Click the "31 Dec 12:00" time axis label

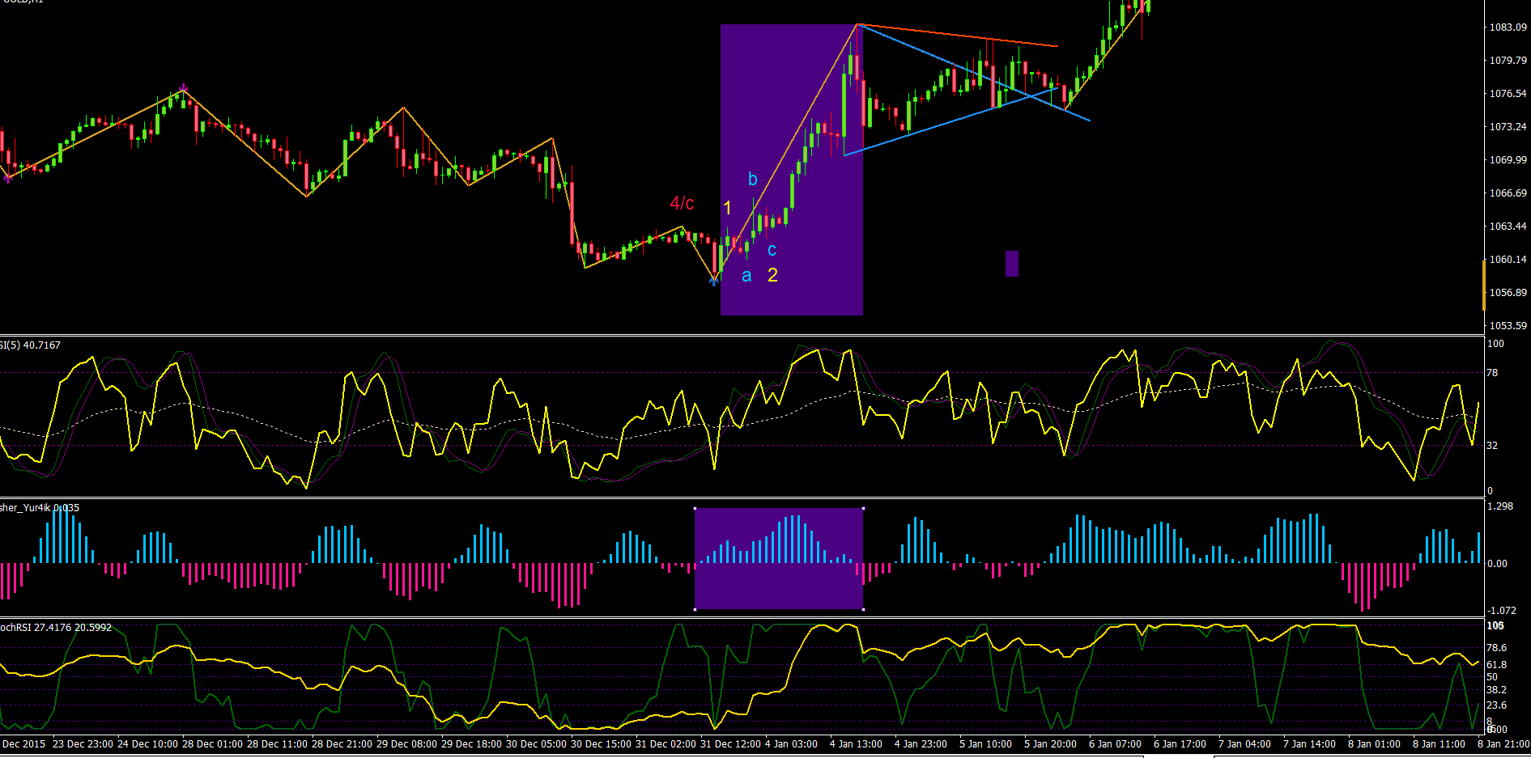[730, 744]
